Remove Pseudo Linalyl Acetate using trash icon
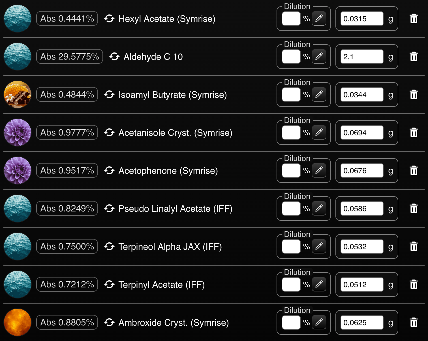 [414, 208]
